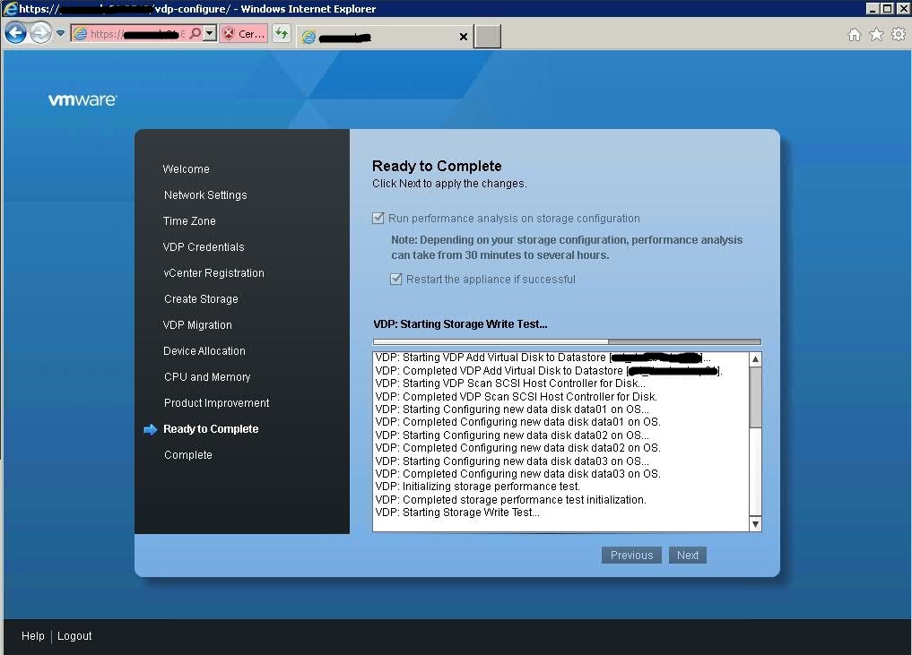
Task: Go to the browser Home icon
Action: (855, 35)
